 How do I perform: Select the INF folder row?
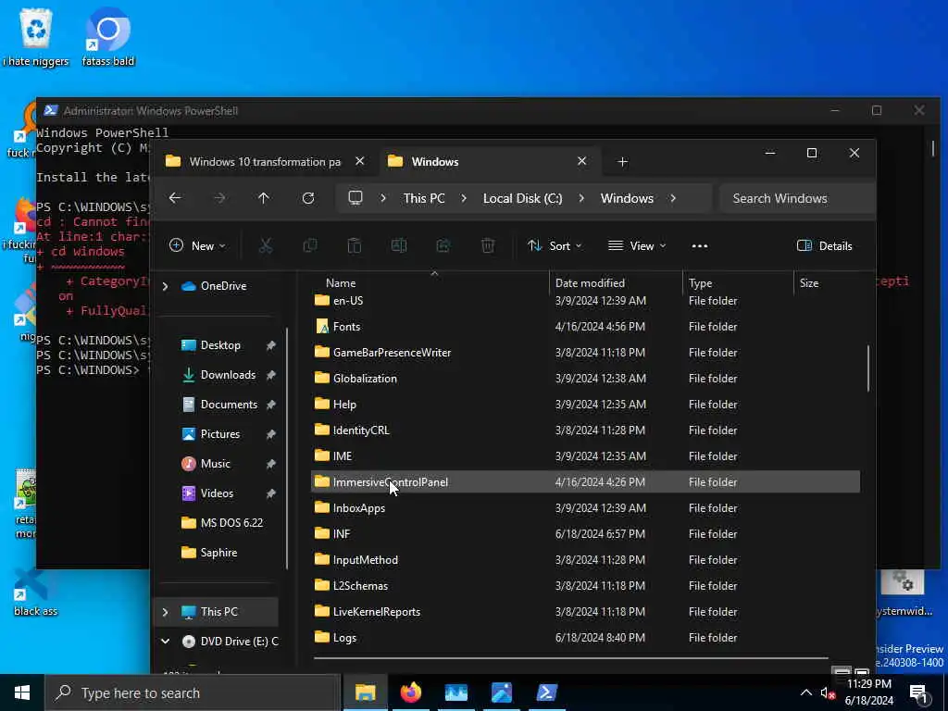click(585, 534)
